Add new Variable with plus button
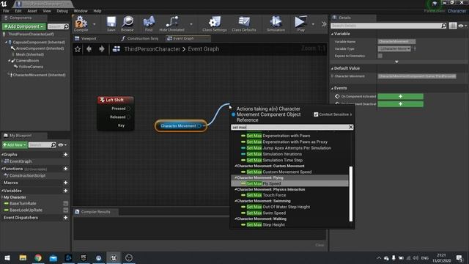469x264 pixels. pyautogui.click(x=65, y=191)
